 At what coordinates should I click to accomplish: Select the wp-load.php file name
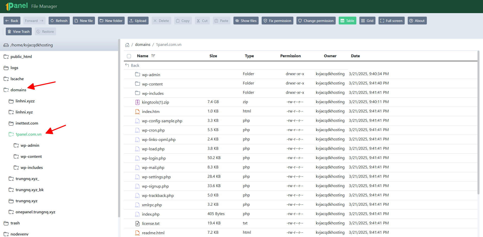tap(153, 149)
